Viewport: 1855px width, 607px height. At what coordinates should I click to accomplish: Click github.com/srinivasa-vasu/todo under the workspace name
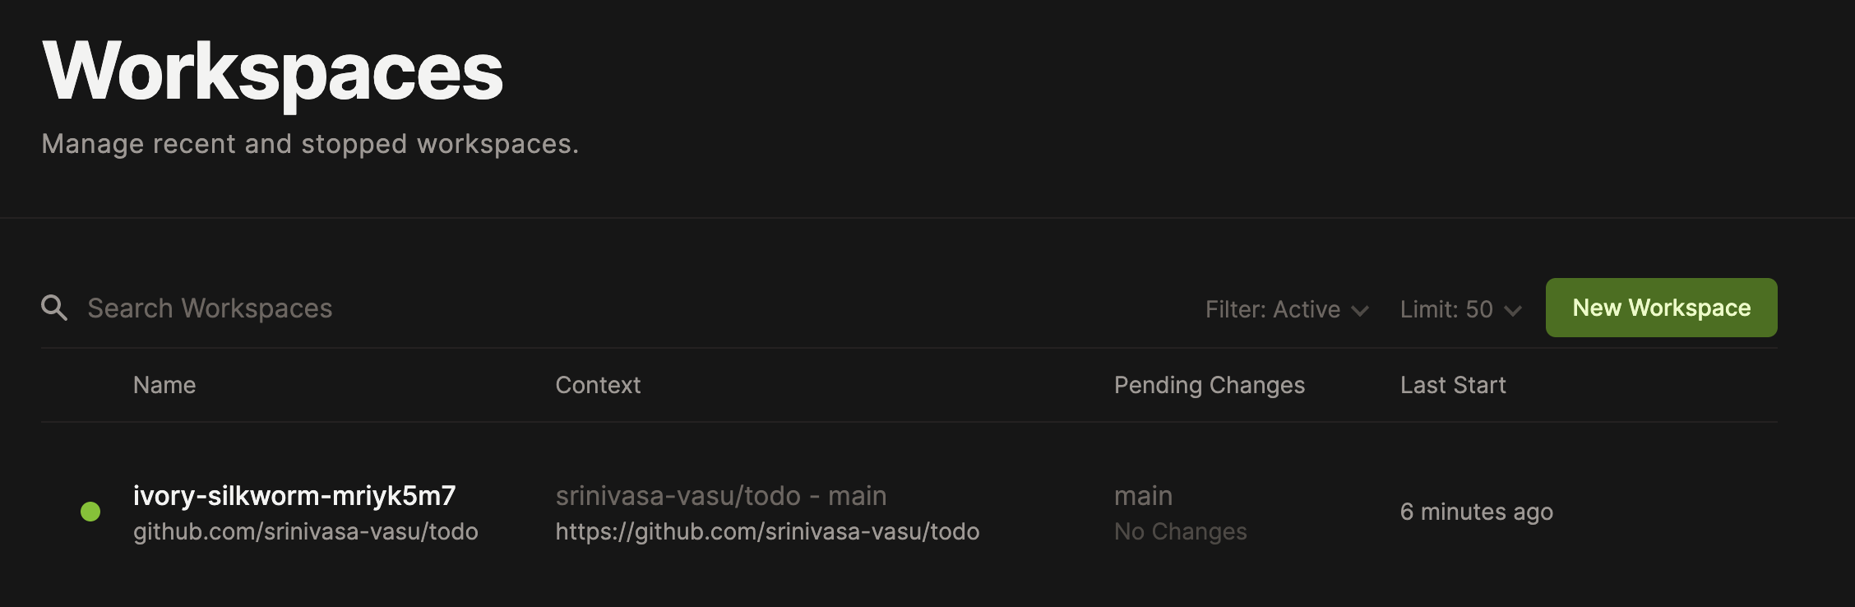(x=306, y=531)
